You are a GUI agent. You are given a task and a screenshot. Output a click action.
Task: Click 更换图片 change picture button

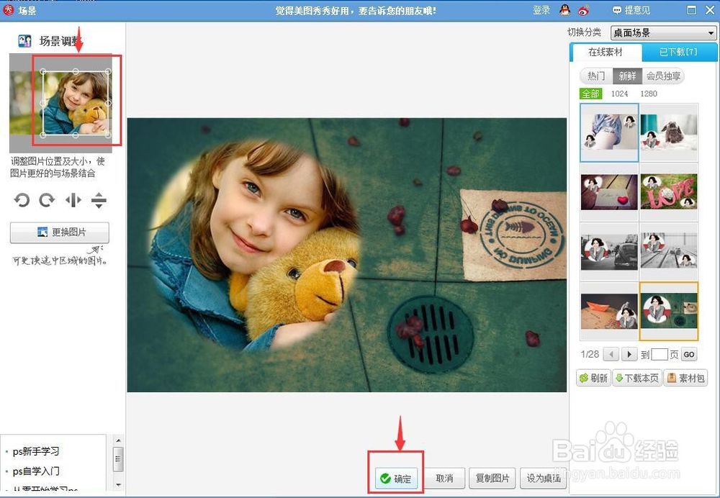click(60, 232)
